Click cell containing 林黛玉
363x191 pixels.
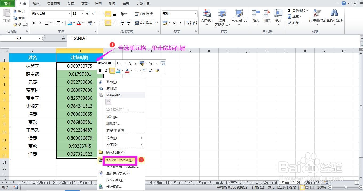click(x=33, y=66)
